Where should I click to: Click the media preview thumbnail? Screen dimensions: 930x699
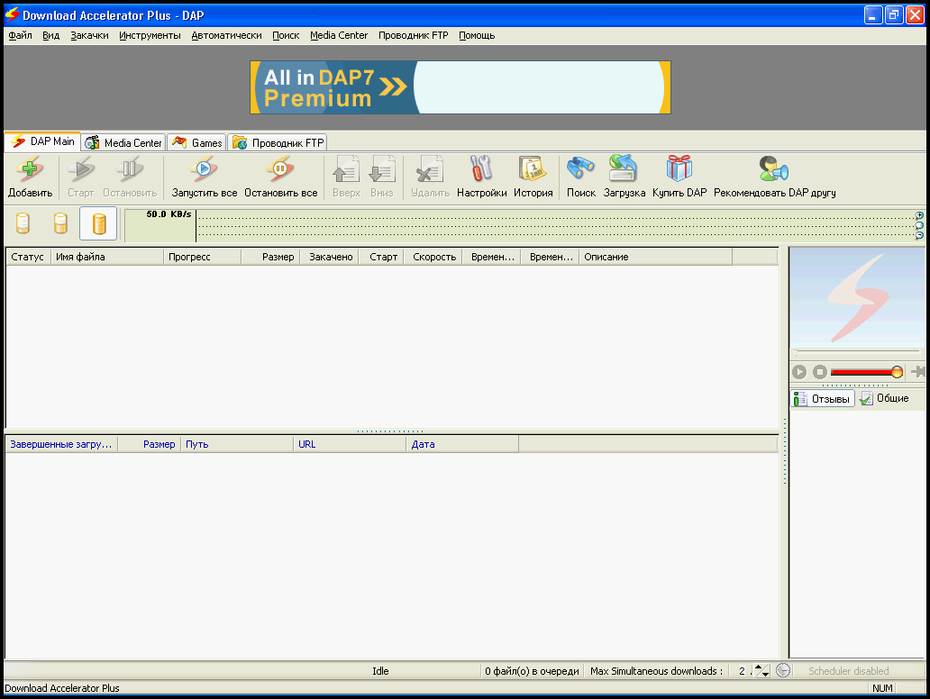pyautogui.click(x=856, y=296)
